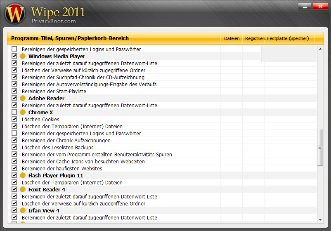The image size is (331, 231).
Task: Toggle Bereinigen der Chronik-Aufzeichnungen checkbox
Action: pos(14,140)
